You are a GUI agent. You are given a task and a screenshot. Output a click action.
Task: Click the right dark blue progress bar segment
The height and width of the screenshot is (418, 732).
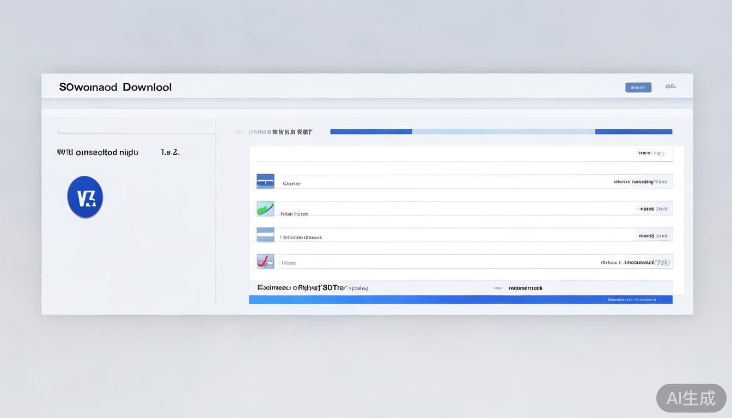point(633,132)
